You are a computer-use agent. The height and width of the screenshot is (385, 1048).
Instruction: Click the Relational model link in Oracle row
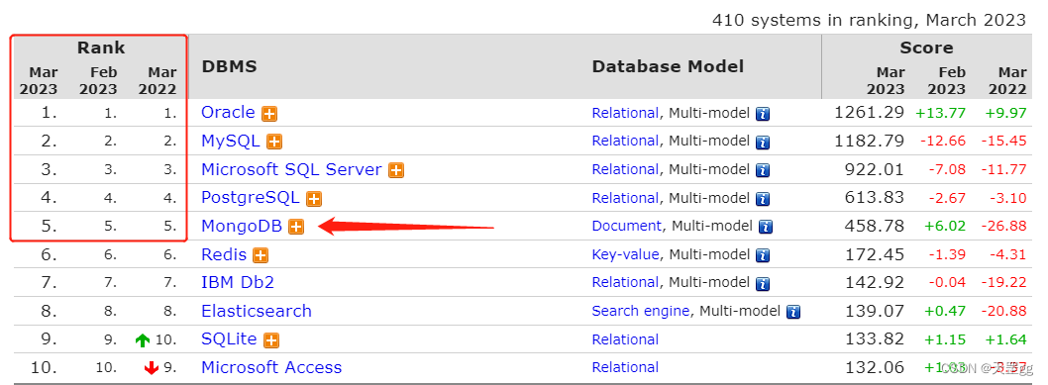pos(625,113)
